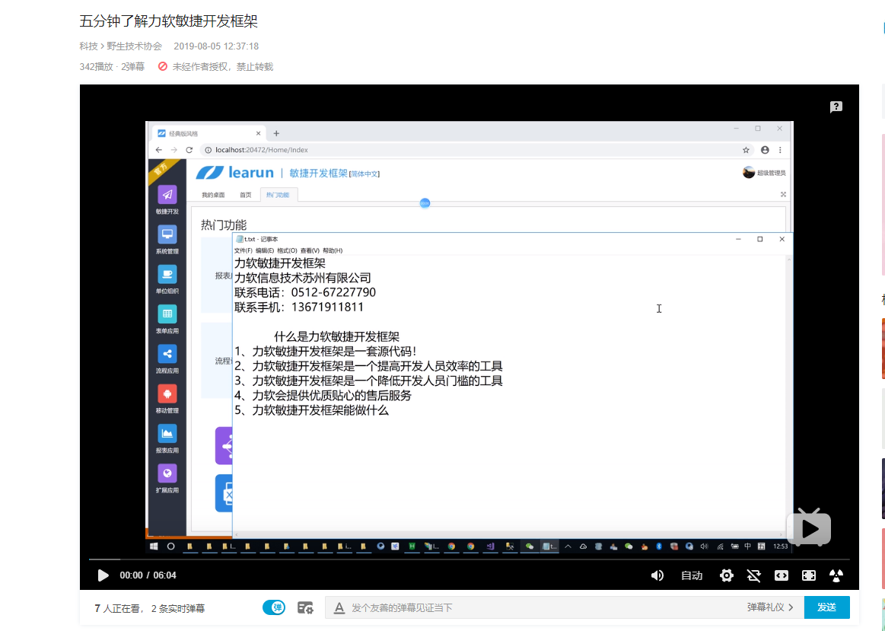885x631 pixels.
Task: Open the Notepad 编辑(E) menu in the video
Action: click(265, 250)
